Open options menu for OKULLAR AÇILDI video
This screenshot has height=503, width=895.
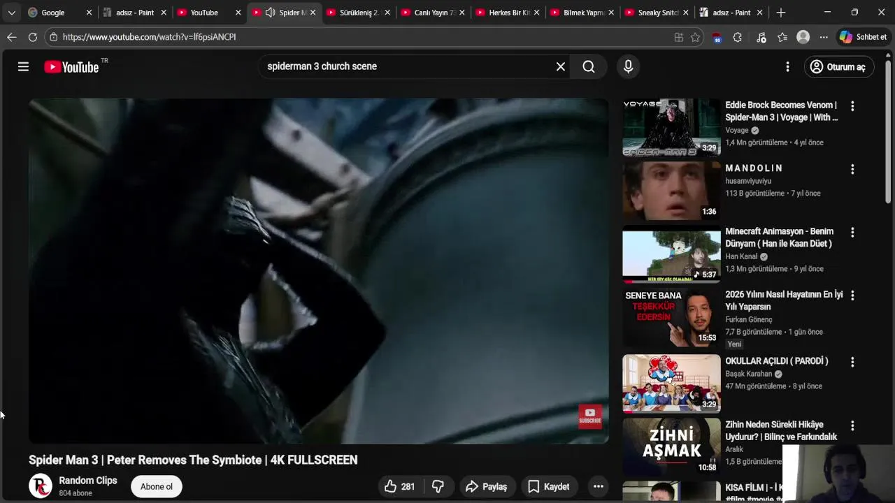[x=852, y=362]
